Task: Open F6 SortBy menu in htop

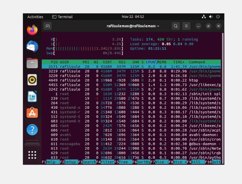Action: 142,162
